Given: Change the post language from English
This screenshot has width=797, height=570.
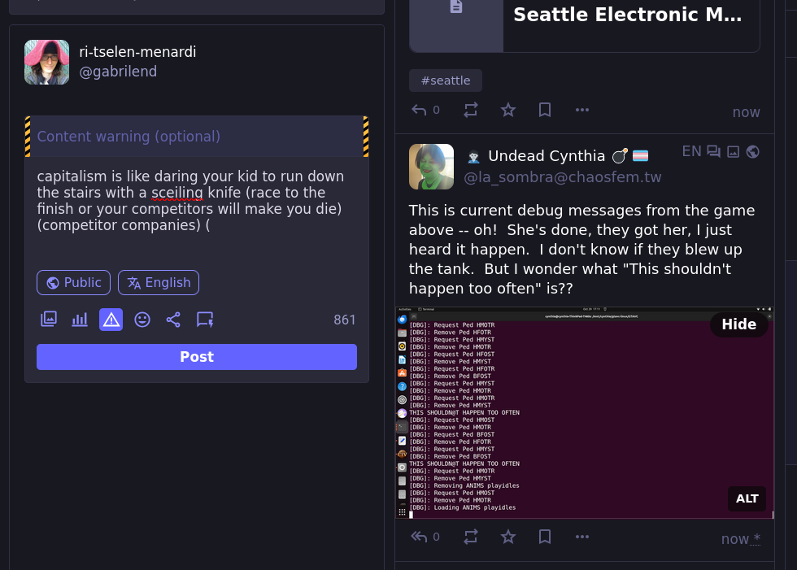Looking at the screenshot, I should (x=159, y=282).
